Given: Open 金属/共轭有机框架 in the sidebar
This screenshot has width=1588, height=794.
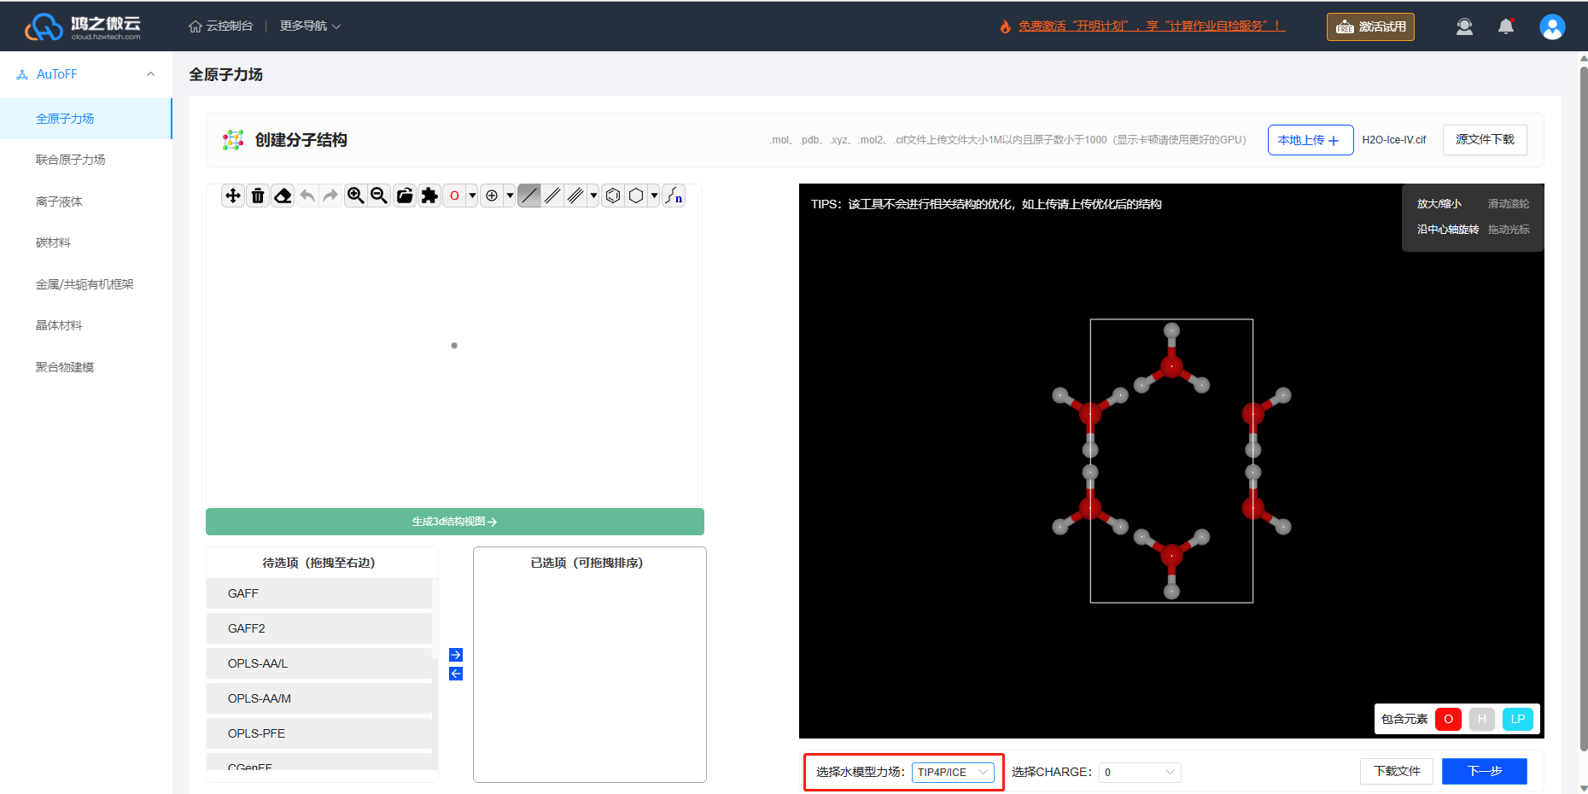Looking at the screenshot, I should coord(85,284).
